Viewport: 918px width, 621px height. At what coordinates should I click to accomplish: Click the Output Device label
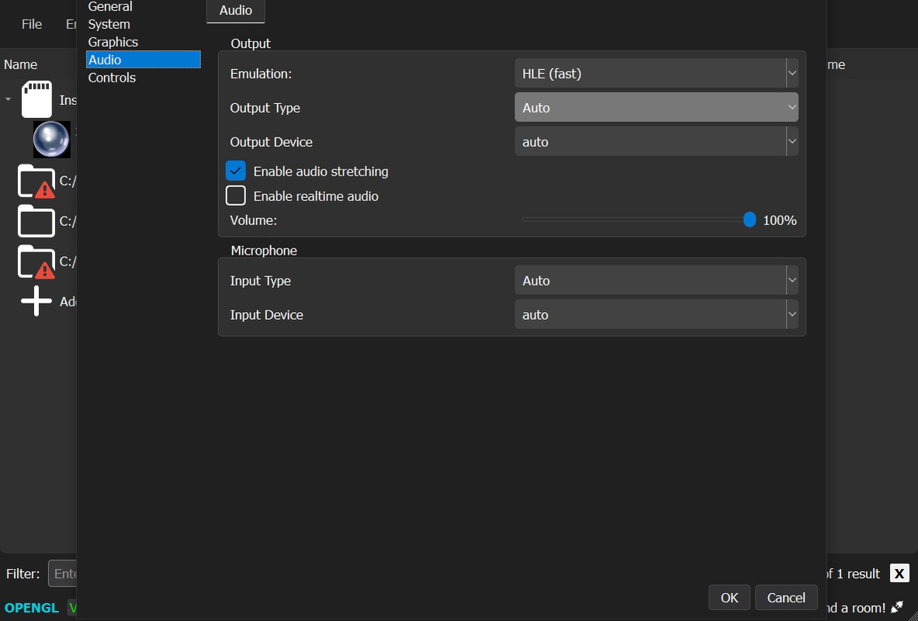271,142
